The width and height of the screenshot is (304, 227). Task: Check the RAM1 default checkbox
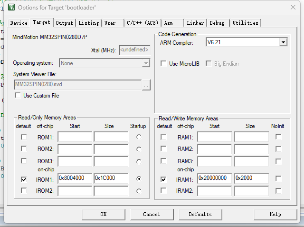point(163,137)
